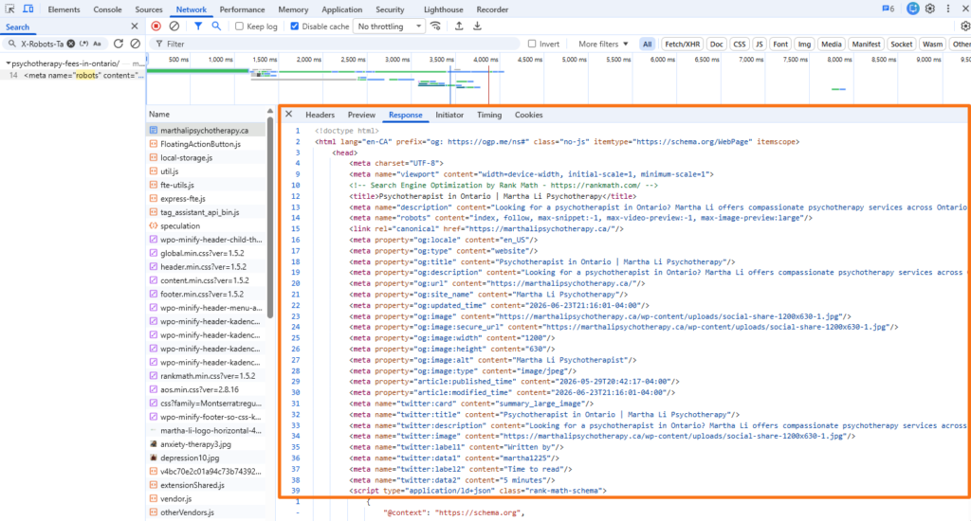The image size is (971, 521).
Task: Activate the inspect element picker icon
Action: (x=9, y=9)
